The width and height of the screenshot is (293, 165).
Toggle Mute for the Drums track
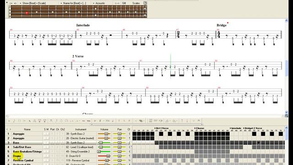point(48,156)
